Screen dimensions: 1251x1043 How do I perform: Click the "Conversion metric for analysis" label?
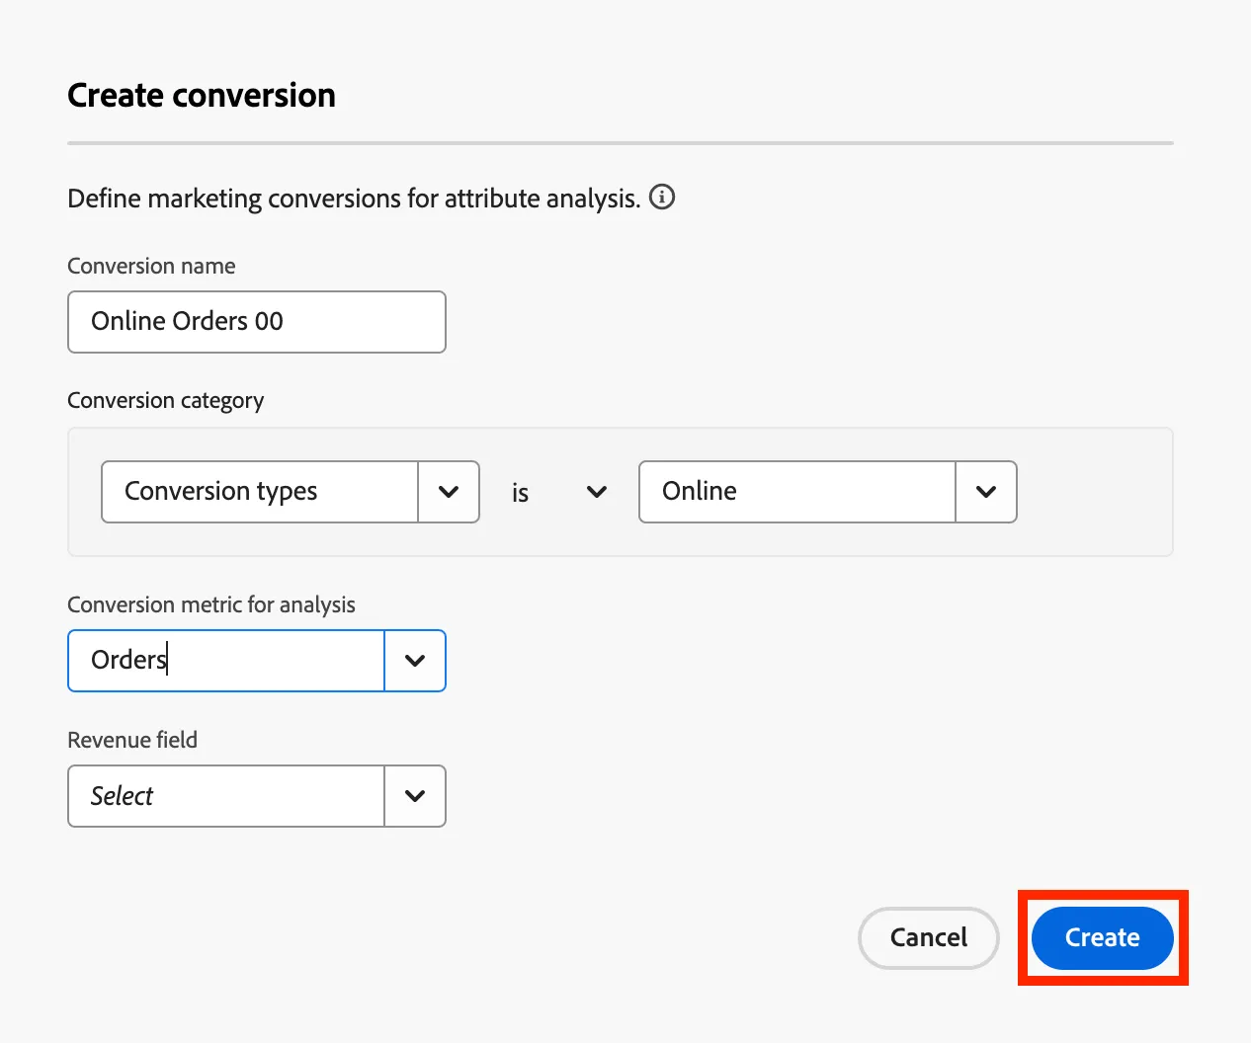(211, 605)
